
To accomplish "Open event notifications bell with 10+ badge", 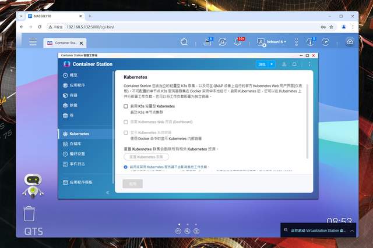I will 238,42.
